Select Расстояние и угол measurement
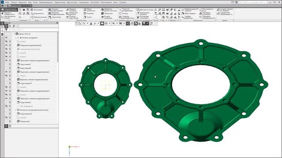Screen dimensions: 282x158 (206, 10)
